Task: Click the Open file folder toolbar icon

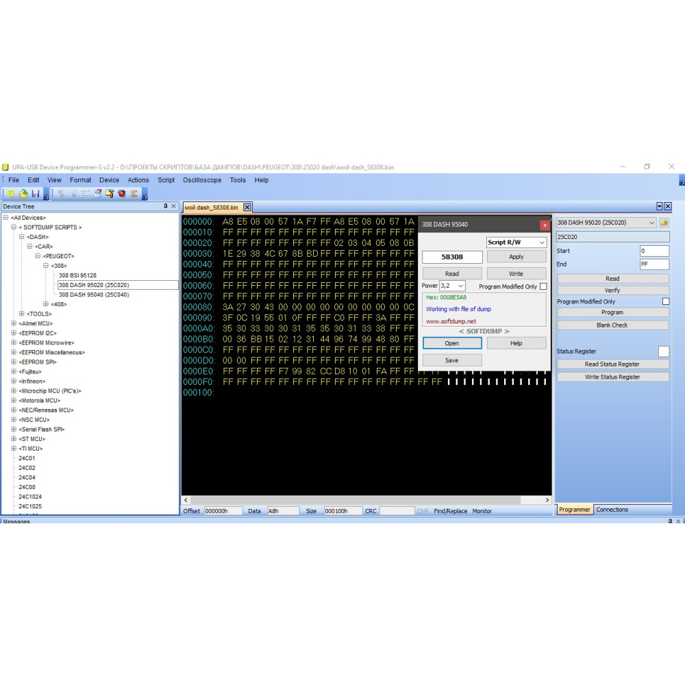Action: [x=23, y=194]
